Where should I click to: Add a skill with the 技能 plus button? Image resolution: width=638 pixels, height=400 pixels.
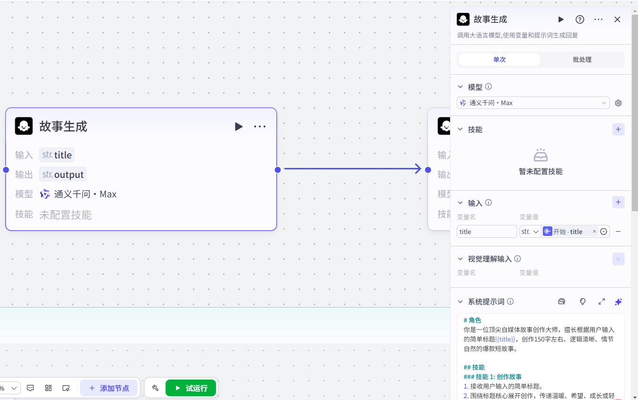pos(618,129)
